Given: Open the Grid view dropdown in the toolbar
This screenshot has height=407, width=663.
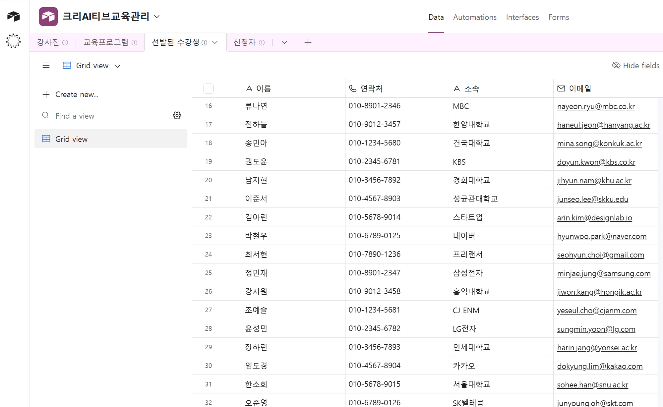Looking at the screenshot, I should 118,66.
